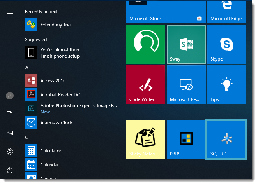Open the Sticky Notes tile
The width and height of the screenshot is (258, 185).
(x=146, y=139)
